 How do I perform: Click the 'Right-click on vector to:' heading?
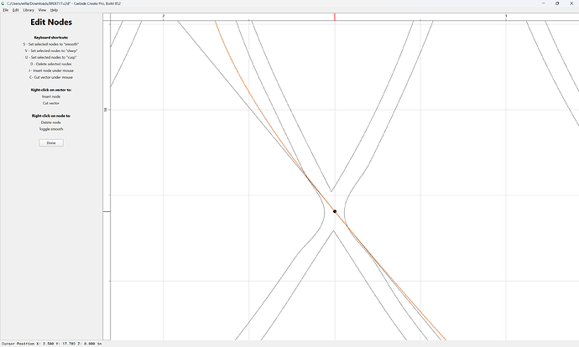[x=51, y=90]
